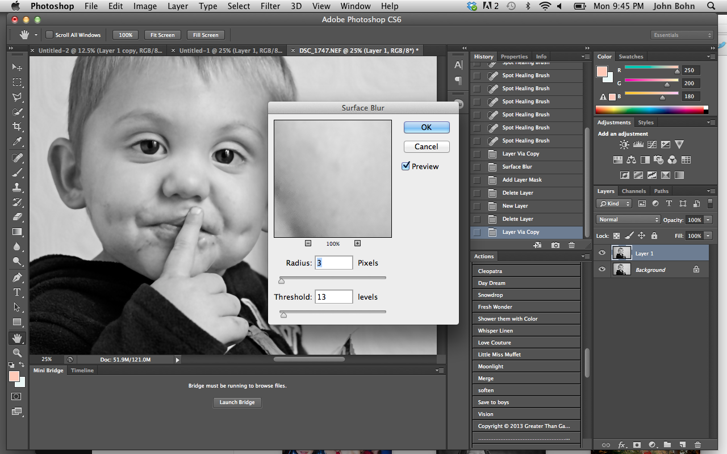Switch to the Channels tab
Viewport: 727px width, 454px height.
(633, 191)
